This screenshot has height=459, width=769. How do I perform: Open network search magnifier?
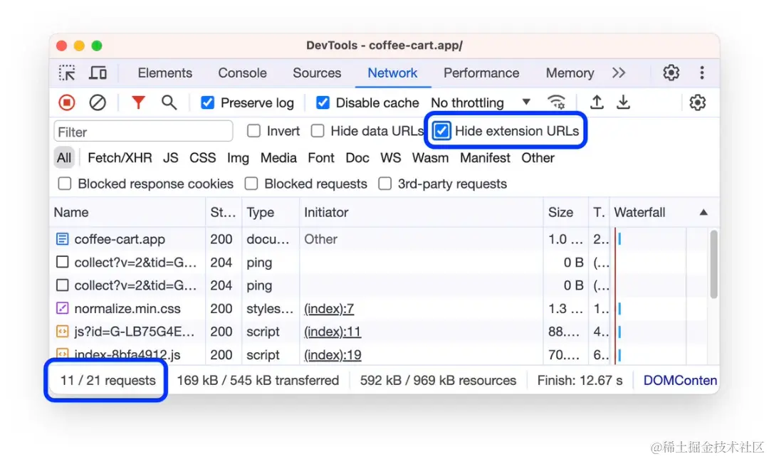[169, 102]
